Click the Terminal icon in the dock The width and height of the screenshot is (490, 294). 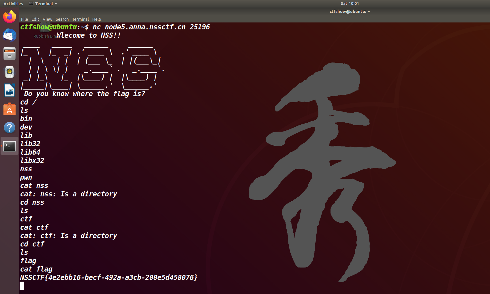click(10, 146)
